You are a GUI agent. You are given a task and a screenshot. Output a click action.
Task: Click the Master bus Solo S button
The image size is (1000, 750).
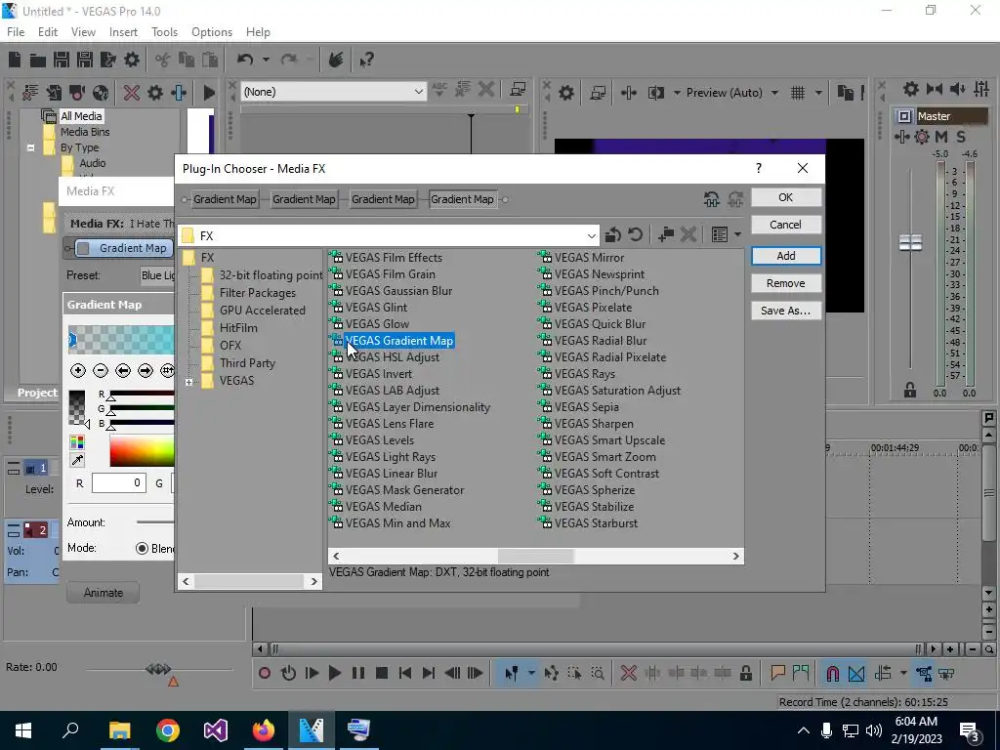click(961, 137)
